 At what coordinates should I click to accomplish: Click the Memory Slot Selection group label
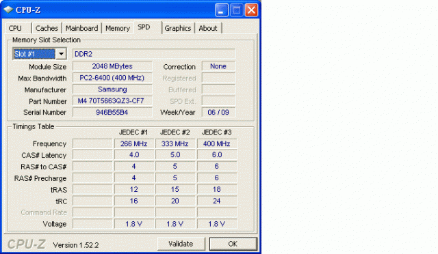(x=47, y=40)
